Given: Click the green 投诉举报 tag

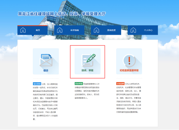Looking at the screenshot, I should click(x=78, y=84).
